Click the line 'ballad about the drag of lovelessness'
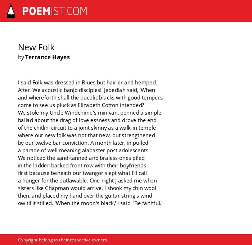Image resolution: width=252 pixels, height=245 pixels. 87,120
